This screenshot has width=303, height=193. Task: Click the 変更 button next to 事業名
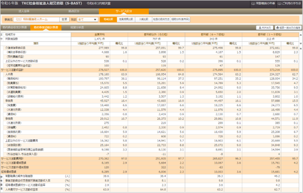64,19
